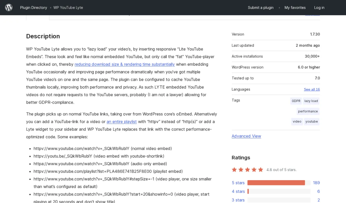Select the GDPR tag

coord(296,101)
